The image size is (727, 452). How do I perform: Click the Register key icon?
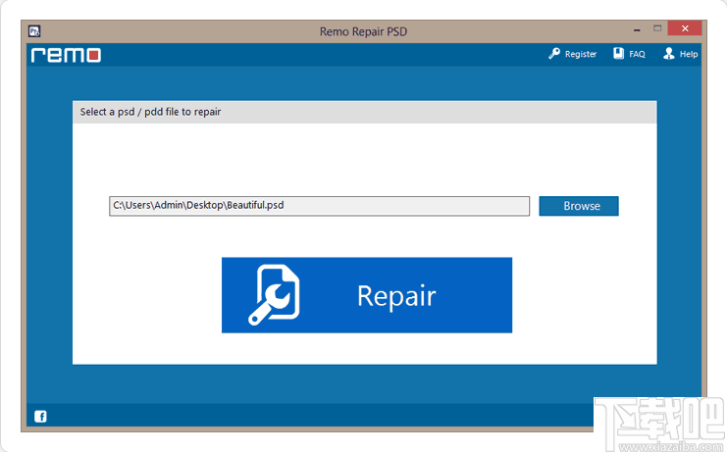click(x=554, y=54)
